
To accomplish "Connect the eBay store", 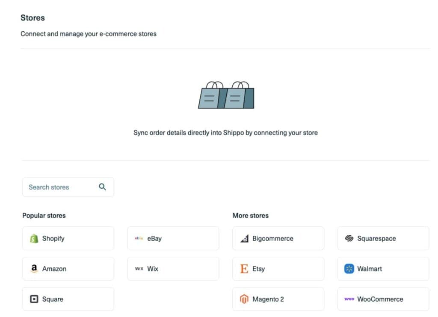I will point(173,239).
